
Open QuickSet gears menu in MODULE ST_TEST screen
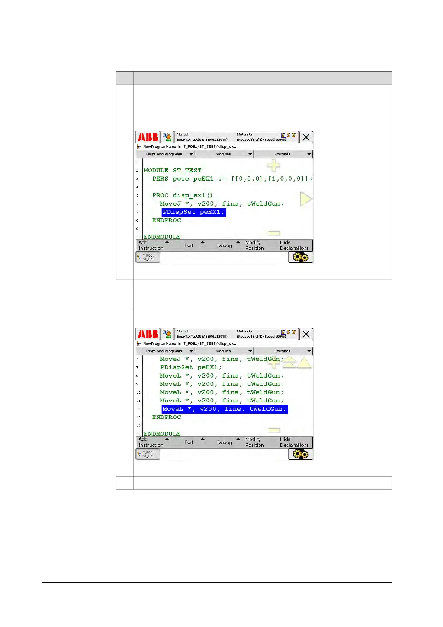[x=301, y=257]
